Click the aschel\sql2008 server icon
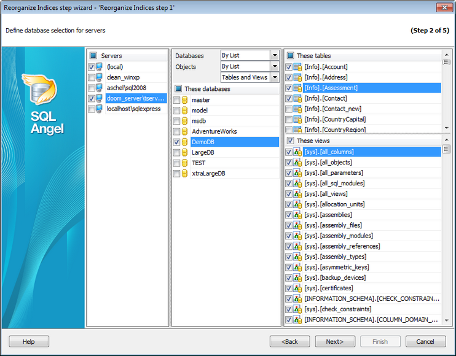The image size is (456, 356). click(x=99, y=88)
